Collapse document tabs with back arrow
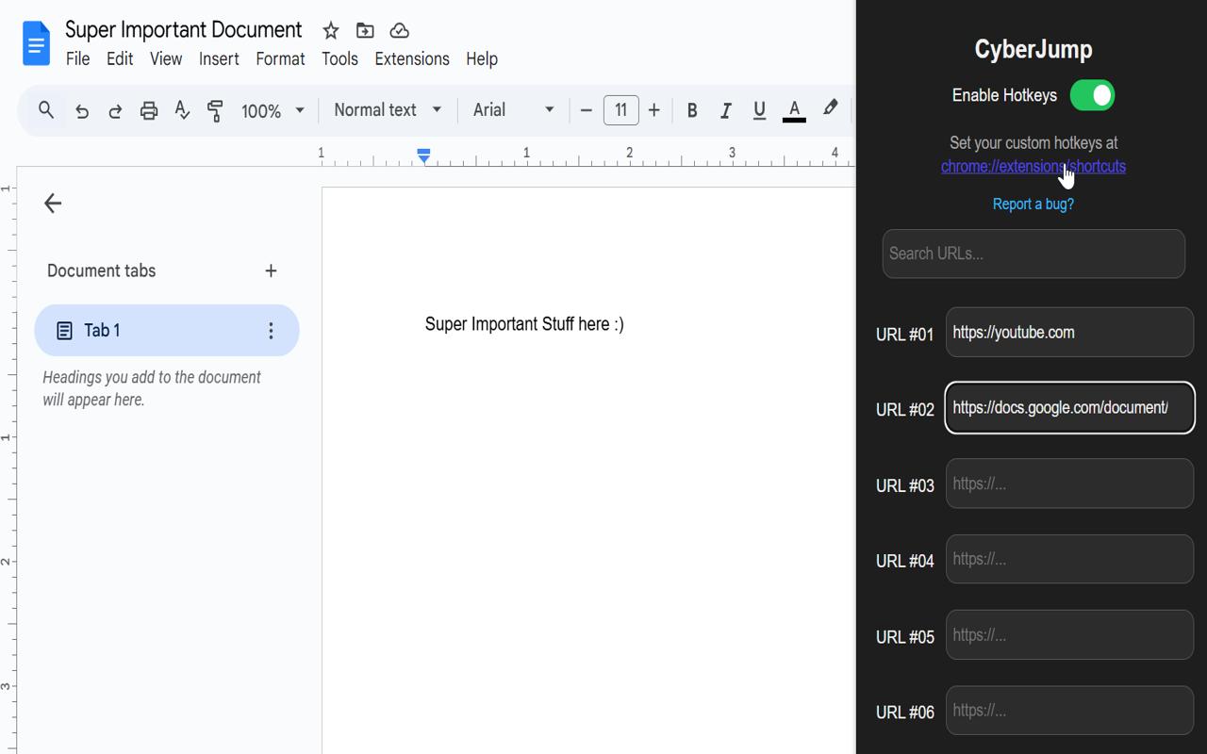This screenshot has height=754, width=1207. (53, 203)
